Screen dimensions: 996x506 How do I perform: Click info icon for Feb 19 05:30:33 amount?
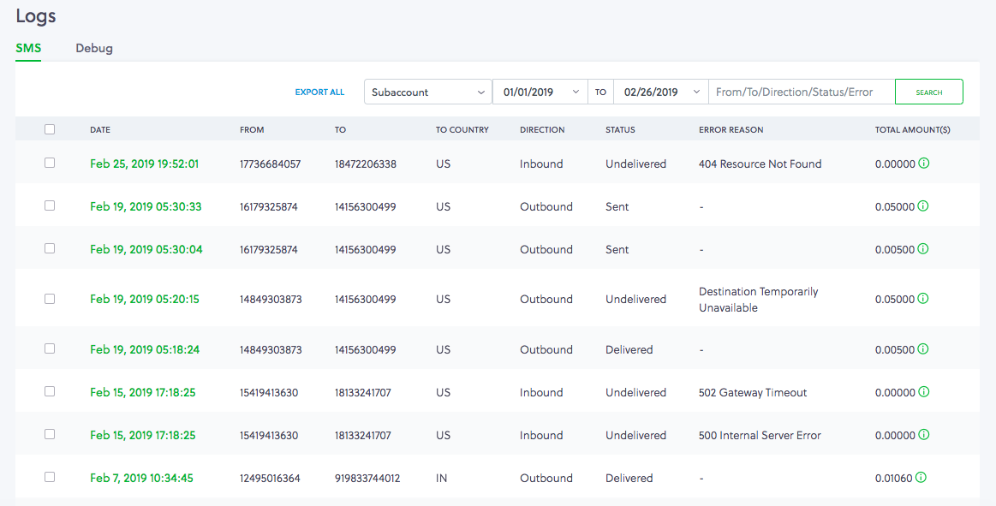[923, 206]
